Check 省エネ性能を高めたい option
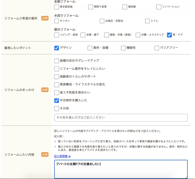Screen dimensions: 195x179 [x=57, y=93]
